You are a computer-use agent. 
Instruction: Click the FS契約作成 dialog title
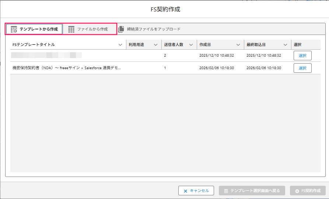pos(165,10)
